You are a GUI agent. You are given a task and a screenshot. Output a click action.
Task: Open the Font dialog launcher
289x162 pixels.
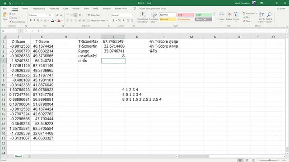(63, 26)
